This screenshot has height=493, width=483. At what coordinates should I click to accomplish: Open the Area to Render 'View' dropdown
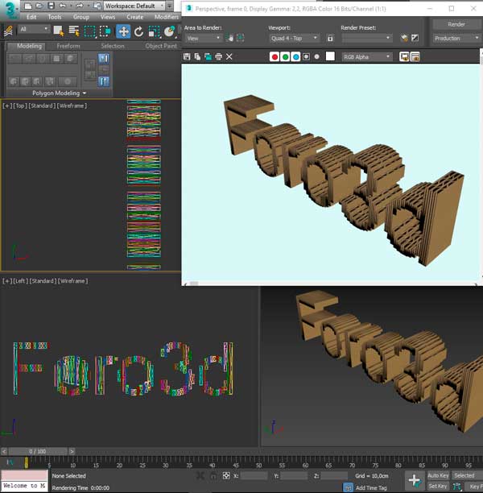(x=204, y=39)
